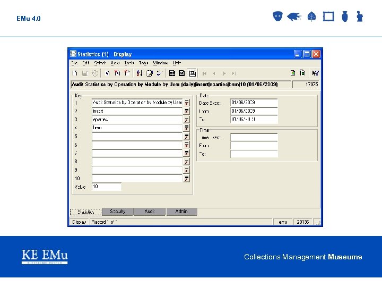Click the 20136 status bar entry

pos(302,222)
